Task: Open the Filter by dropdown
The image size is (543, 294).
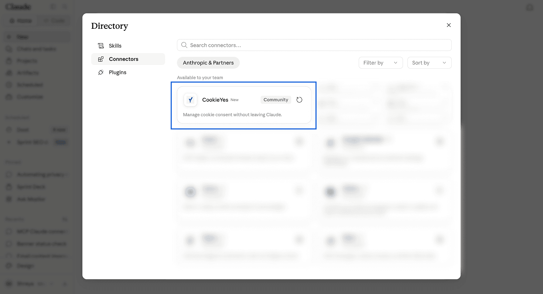Action: click(380, 63)
